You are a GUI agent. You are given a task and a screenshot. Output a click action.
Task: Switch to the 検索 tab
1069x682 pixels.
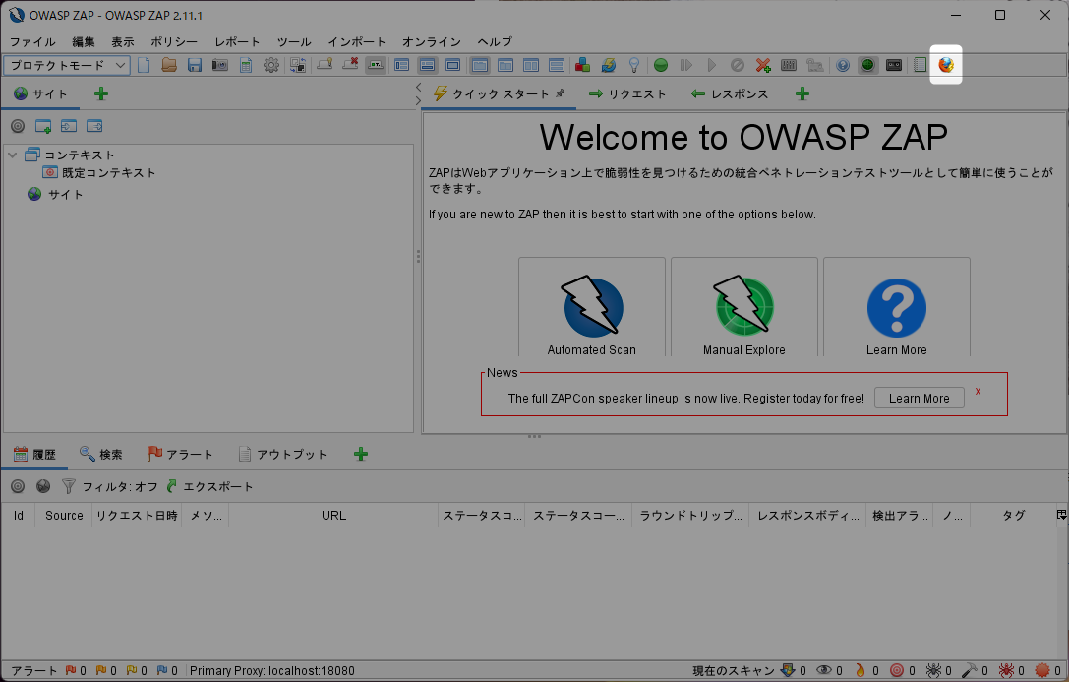(x=101, y=455)
